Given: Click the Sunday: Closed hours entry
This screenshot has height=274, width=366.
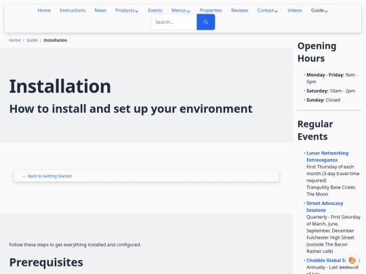Looking at the screenshot, I should pos(323,100).
